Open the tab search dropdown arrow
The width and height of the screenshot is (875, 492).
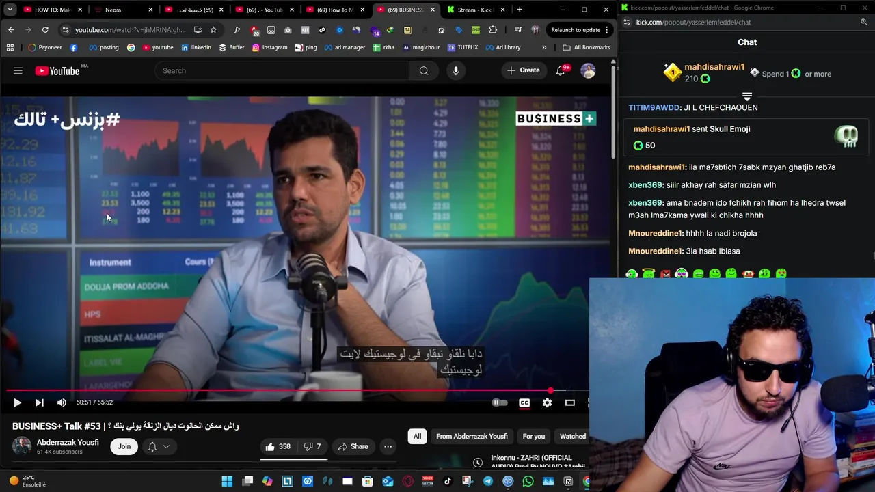click(10, 10)
